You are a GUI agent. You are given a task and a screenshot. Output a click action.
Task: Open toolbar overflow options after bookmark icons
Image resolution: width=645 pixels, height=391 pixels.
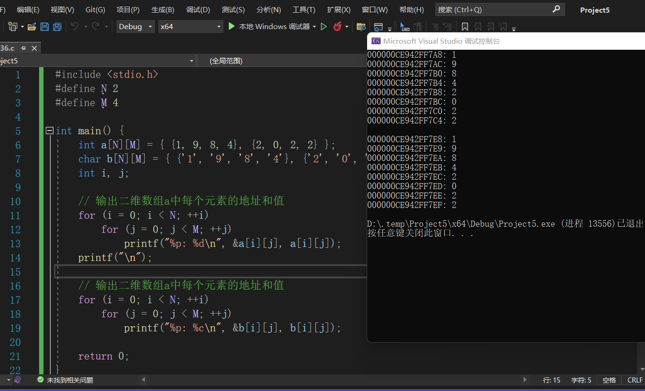point(514,29)
